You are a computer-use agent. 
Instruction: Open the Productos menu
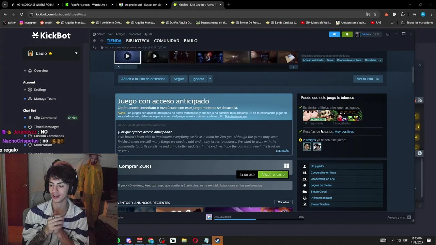click(x=135, y=34)
